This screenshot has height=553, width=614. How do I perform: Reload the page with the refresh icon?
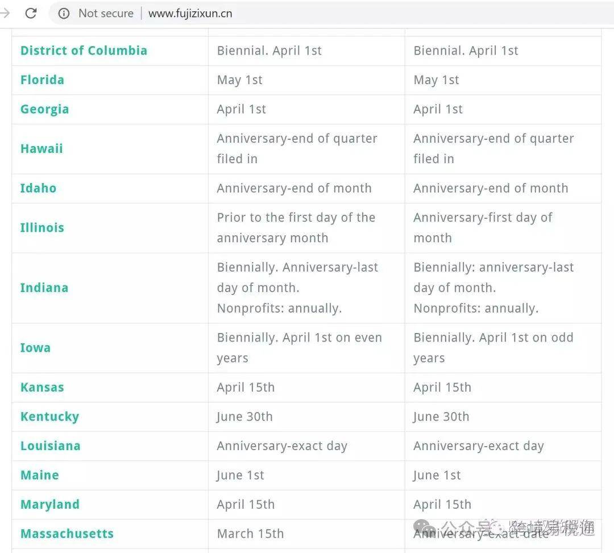(31, 13)
